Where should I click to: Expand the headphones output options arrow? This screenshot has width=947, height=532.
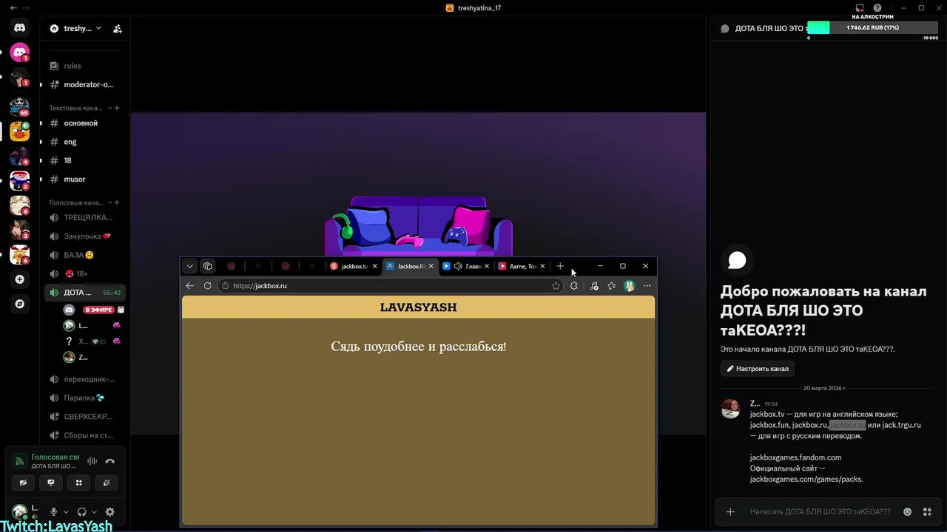[x=94, y=511]
